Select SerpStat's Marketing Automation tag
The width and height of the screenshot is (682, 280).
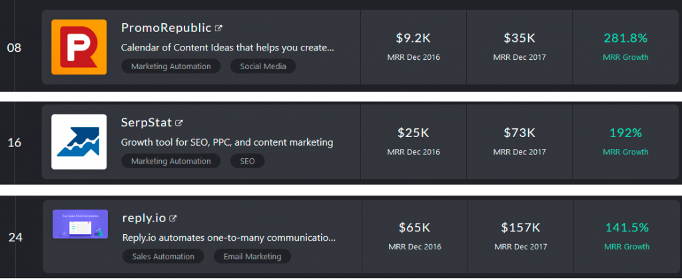[170, 161]
